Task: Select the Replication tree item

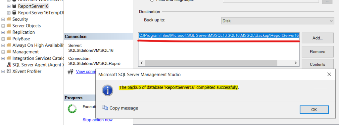Action: 24,32
